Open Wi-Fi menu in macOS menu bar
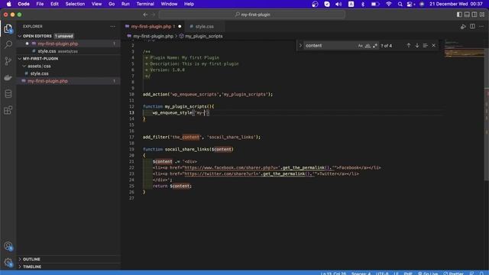This screenshot has height=275, width=489. (x=389, y=4)
